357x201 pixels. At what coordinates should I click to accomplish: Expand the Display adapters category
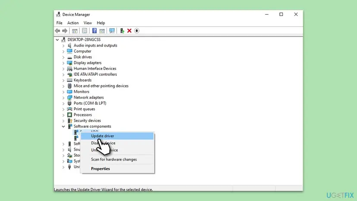[63, 63]
